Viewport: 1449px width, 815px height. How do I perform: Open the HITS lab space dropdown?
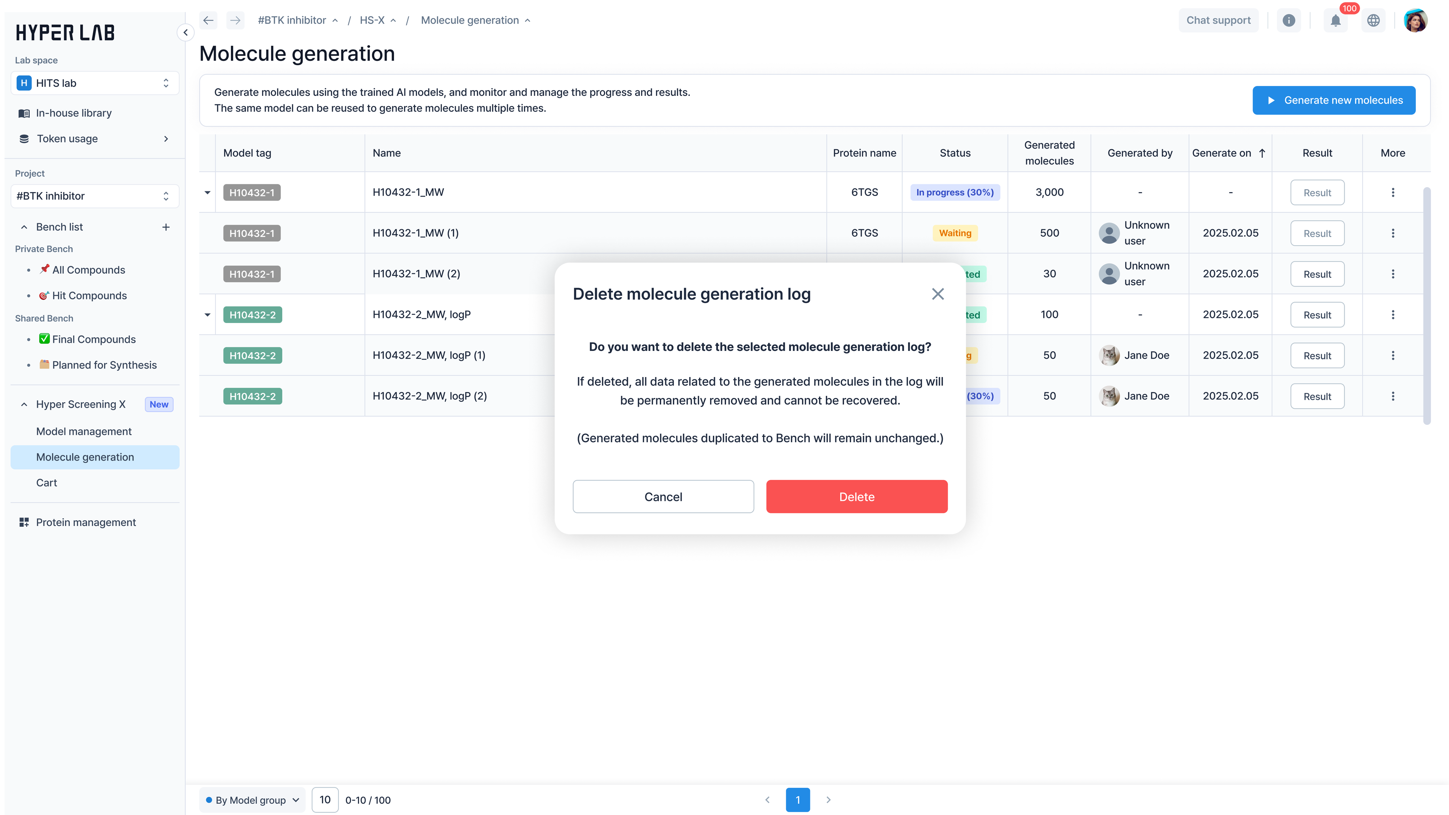tap(94, 83)
